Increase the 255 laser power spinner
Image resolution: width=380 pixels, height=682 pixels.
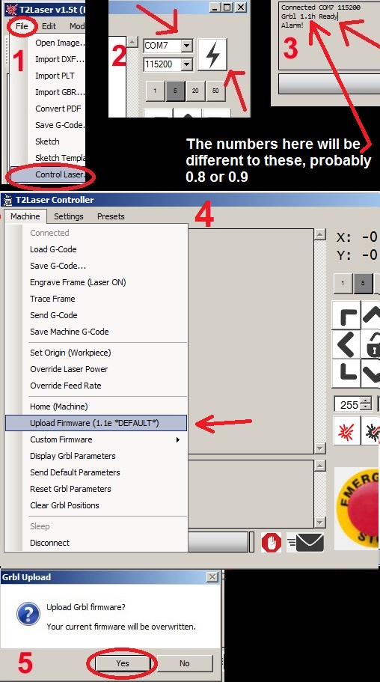(x=367, y=401)
